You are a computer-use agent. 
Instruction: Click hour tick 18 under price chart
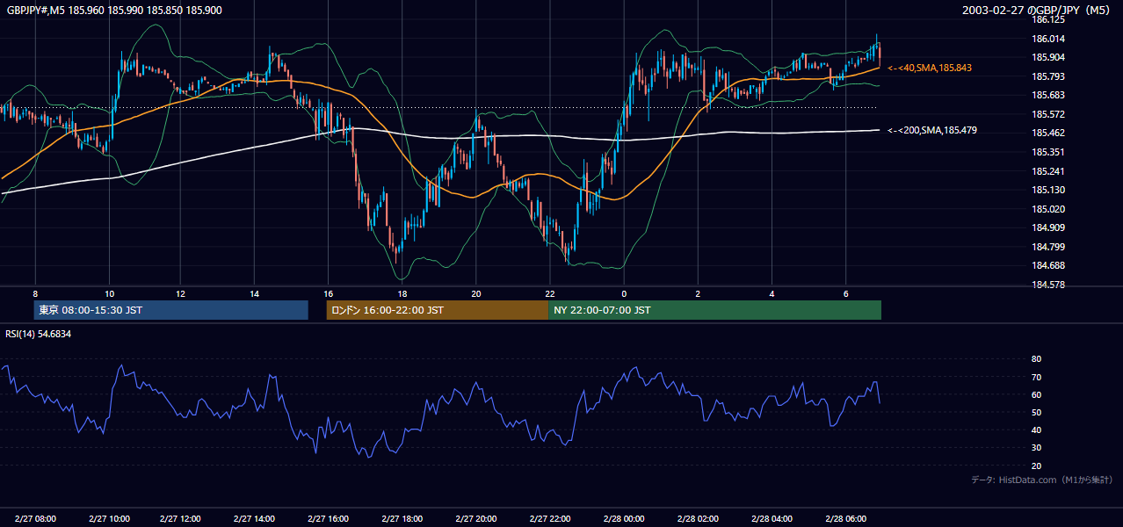[402, 293]
